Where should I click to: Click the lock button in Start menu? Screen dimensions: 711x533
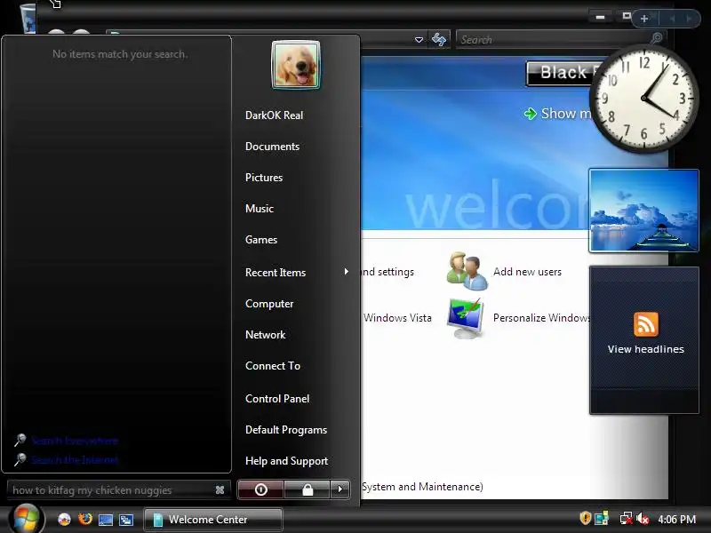(x=308, y=489)
